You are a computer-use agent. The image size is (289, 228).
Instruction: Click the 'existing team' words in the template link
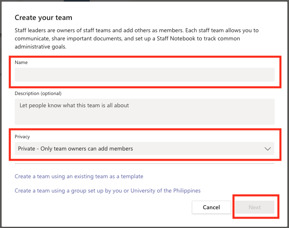click(x=91, y=176)
